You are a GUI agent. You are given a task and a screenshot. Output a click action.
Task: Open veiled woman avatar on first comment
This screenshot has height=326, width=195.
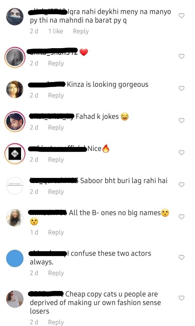15,17
